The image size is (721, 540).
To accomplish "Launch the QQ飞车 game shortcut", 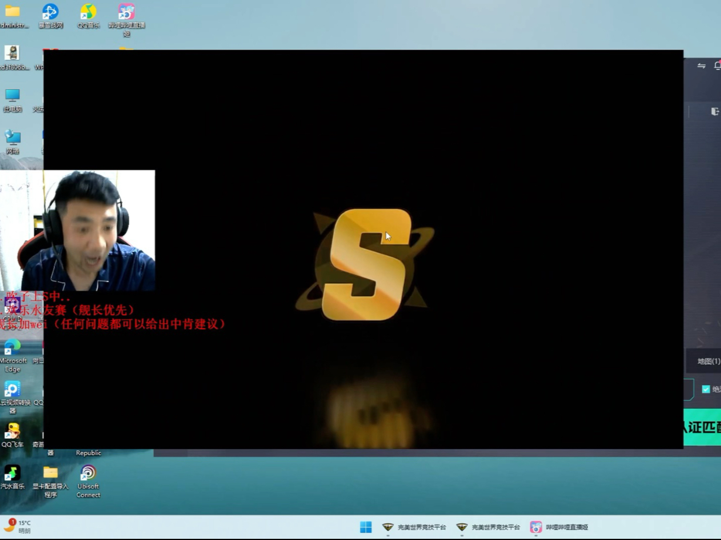I will click(x=12, y=436).
